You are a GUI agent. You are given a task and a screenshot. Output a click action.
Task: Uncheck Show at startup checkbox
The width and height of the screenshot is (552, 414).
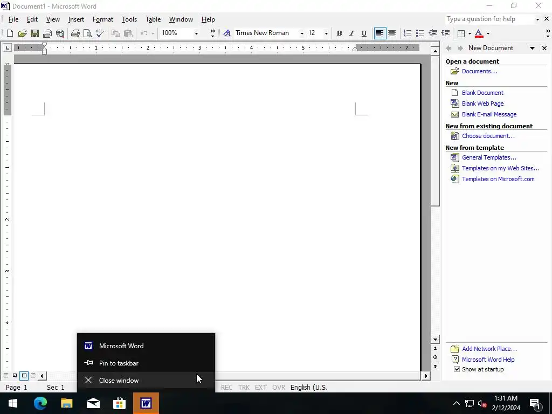click(457, 369)
